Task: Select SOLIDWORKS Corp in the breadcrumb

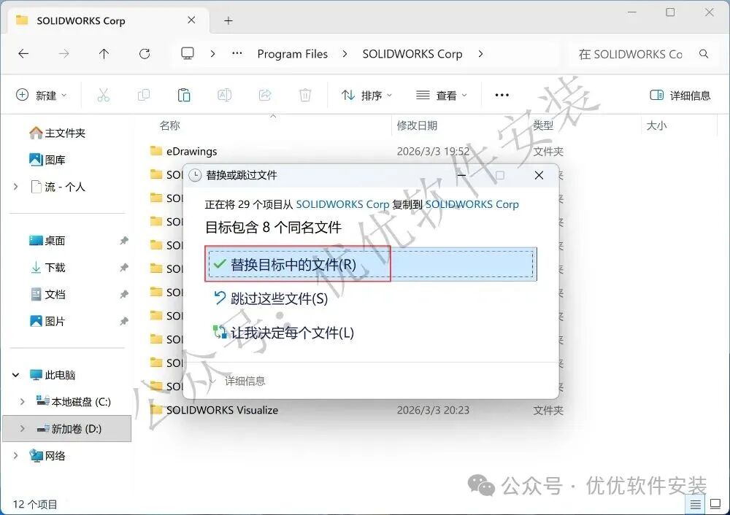Action: (x=412, y=54)
